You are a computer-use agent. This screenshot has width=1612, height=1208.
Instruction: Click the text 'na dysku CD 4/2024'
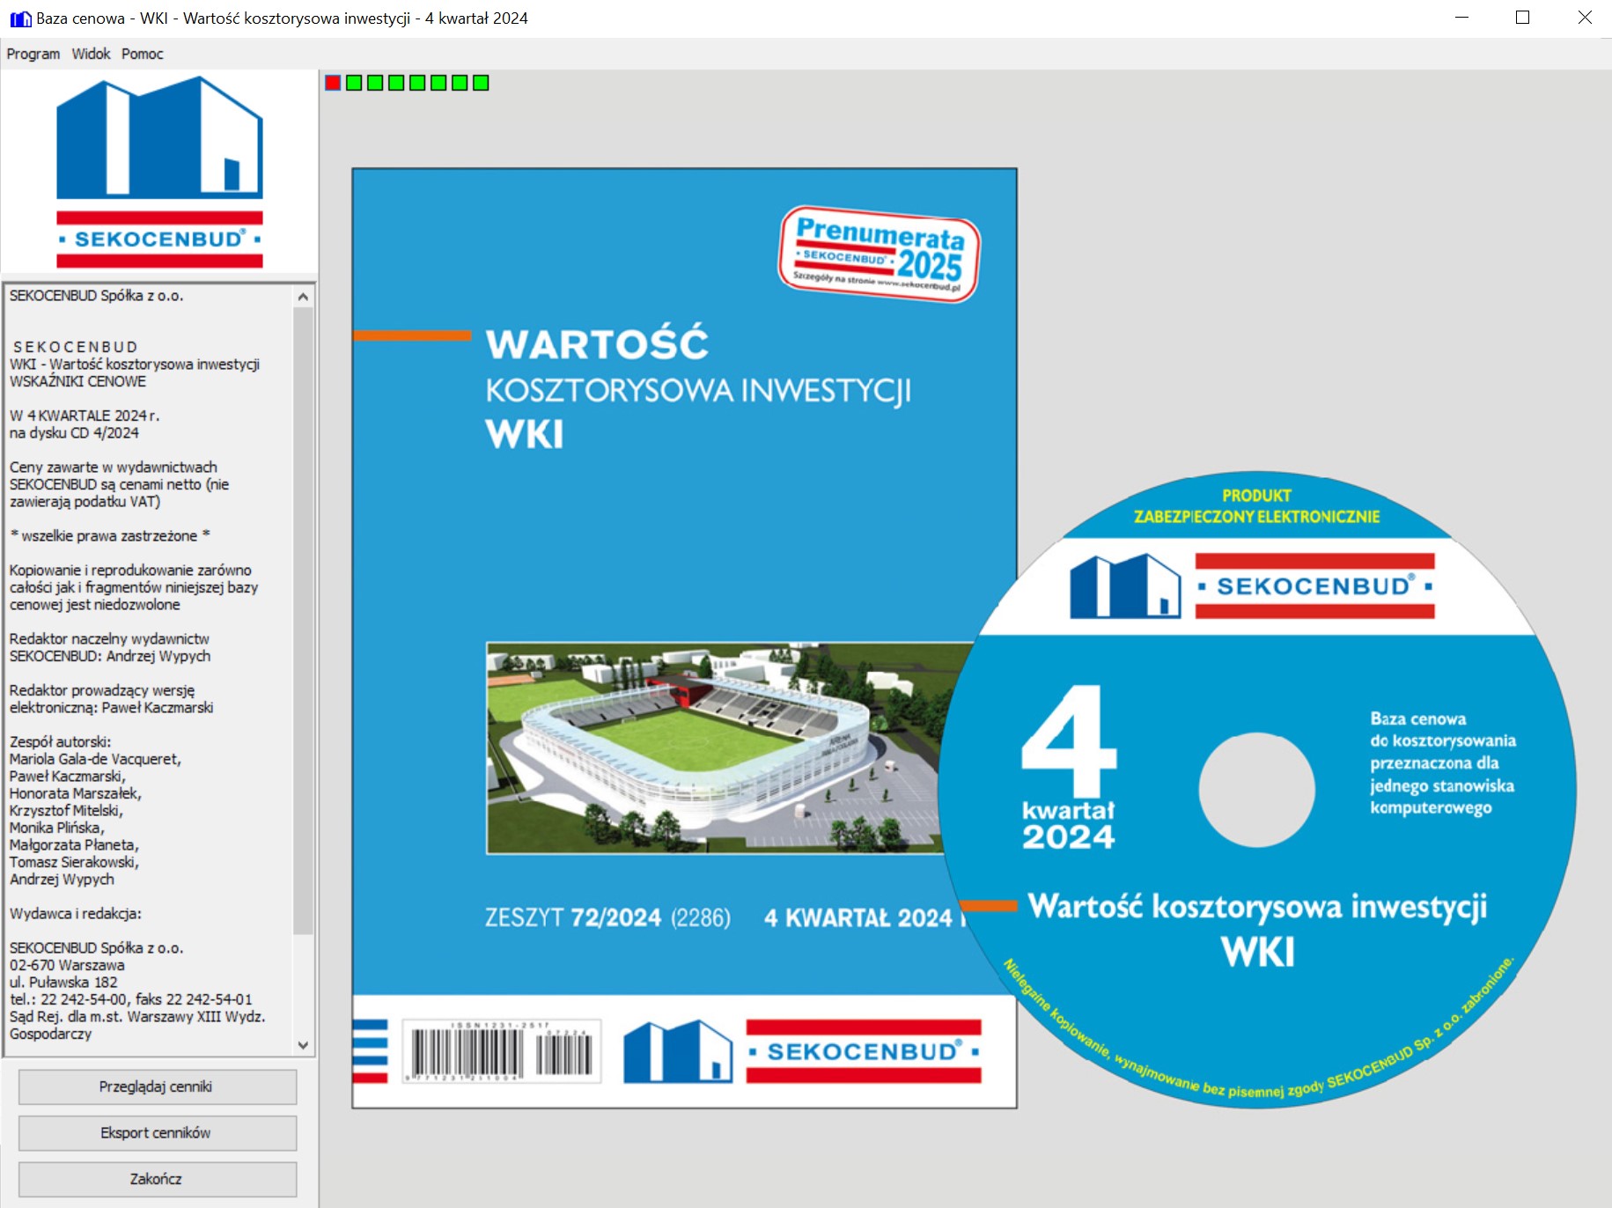74,432
